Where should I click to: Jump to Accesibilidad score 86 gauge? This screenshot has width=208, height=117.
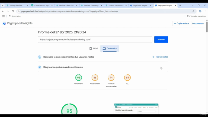coord(95,78)
